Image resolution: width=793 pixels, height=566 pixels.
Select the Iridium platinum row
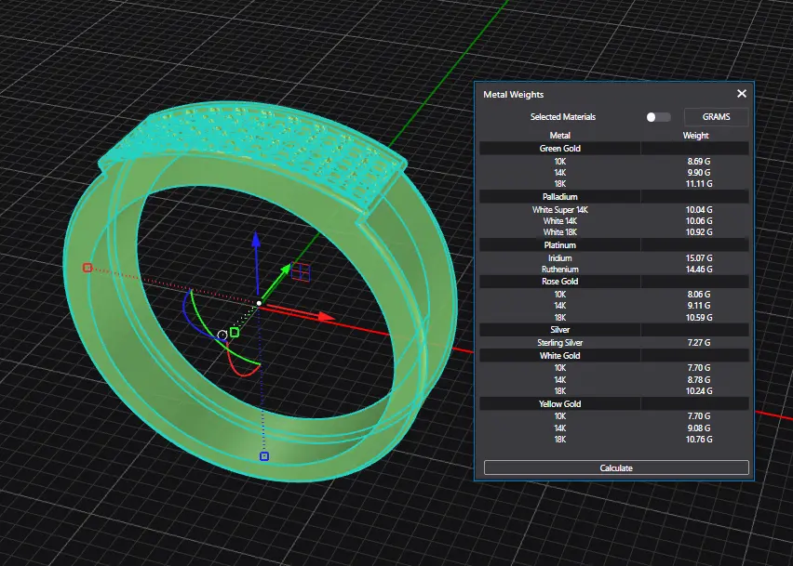[560, 257]
